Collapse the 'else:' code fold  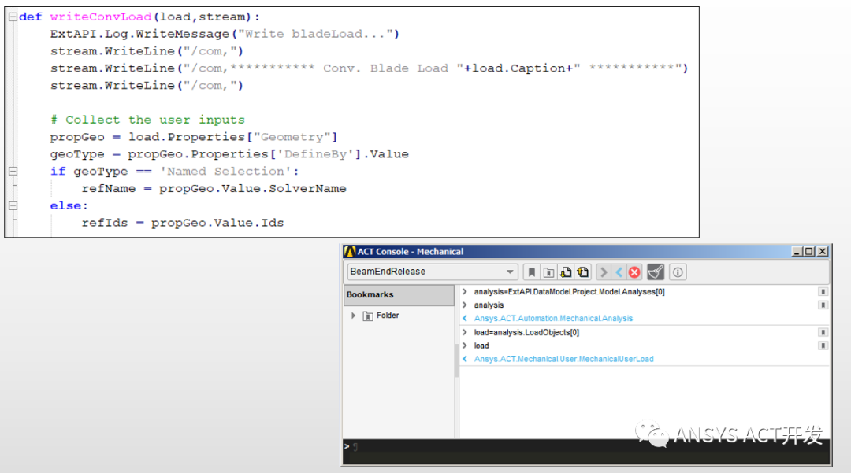pos(13,206)
